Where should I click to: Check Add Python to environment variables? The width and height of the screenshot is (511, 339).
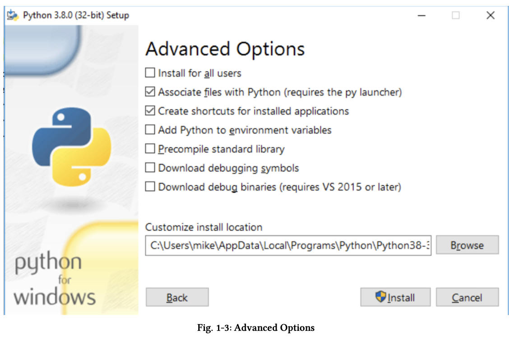[x=150, y=130]
